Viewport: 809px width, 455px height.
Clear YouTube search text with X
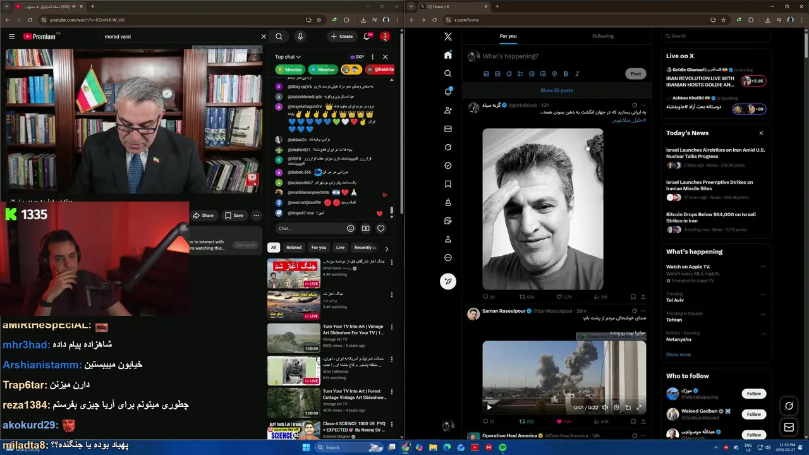264,37
